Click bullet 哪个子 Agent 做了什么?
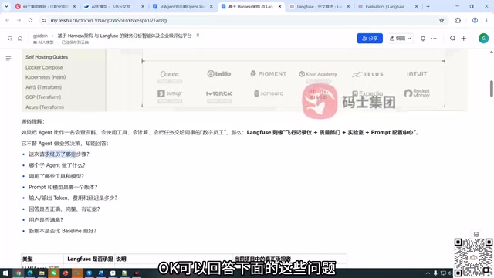Image resolution: width=494 pixels, height=278 pixels. (57, 165)
